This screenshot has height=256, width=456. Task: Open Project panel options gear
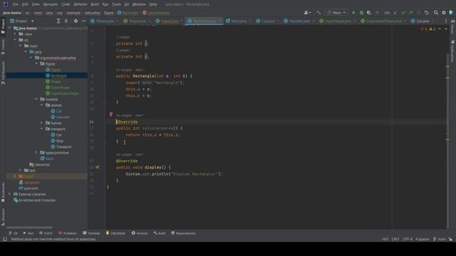76,21
